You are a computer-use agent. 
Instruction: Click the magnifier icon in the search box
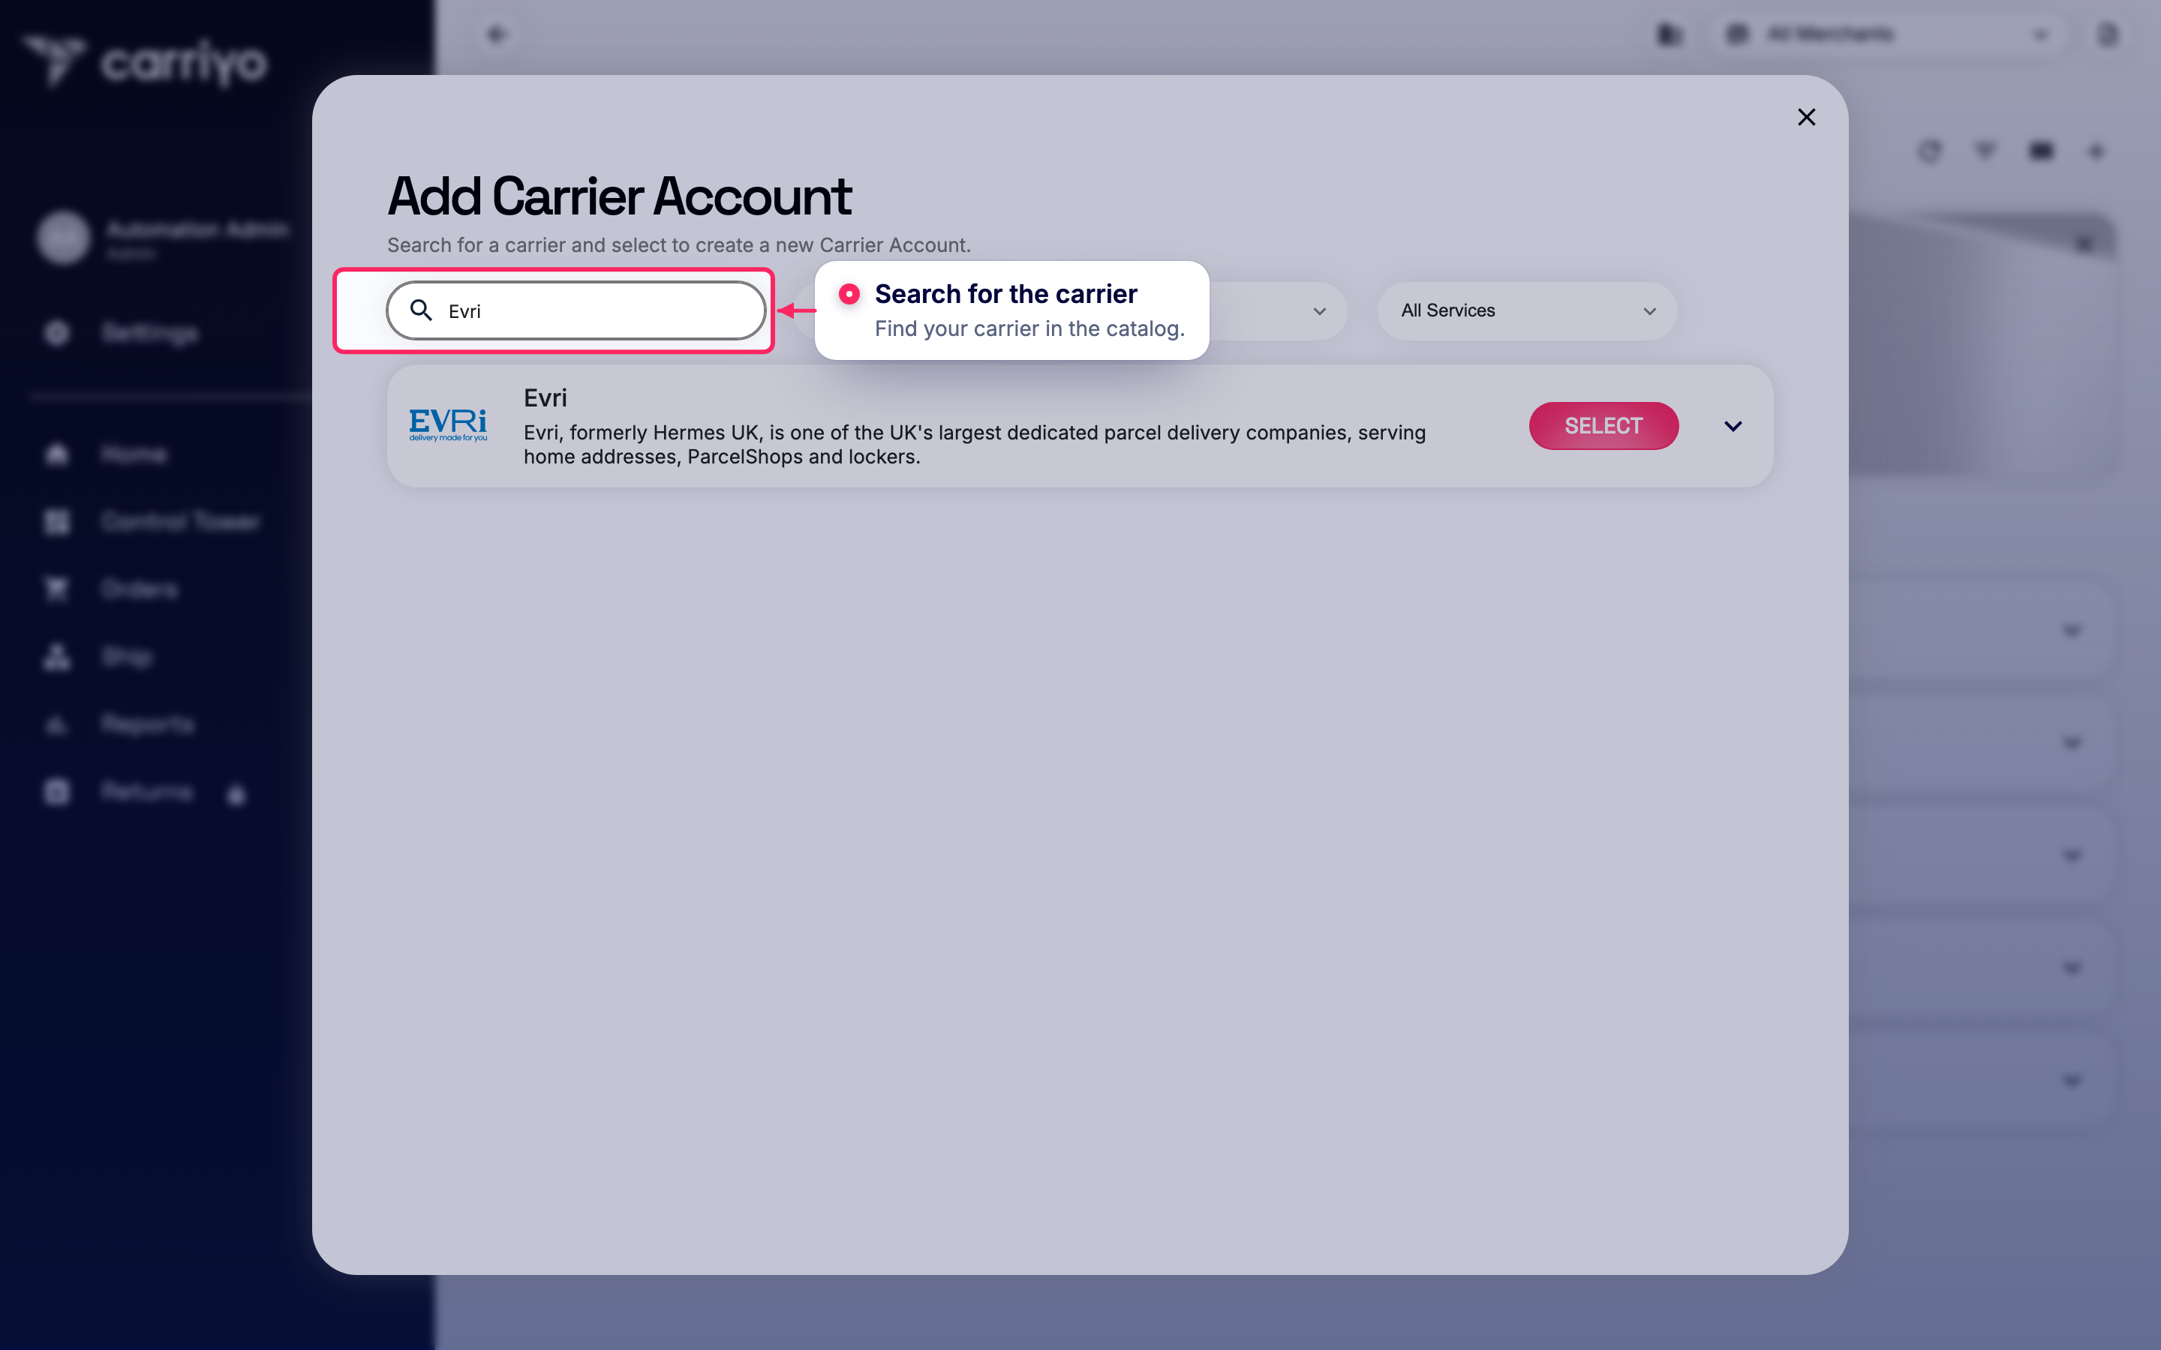(421, 310)
